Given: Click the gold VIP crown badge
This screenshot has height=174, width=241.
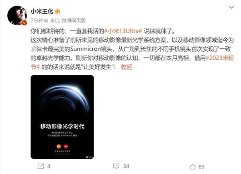Looking at the screenshot, I should (57, 12).
